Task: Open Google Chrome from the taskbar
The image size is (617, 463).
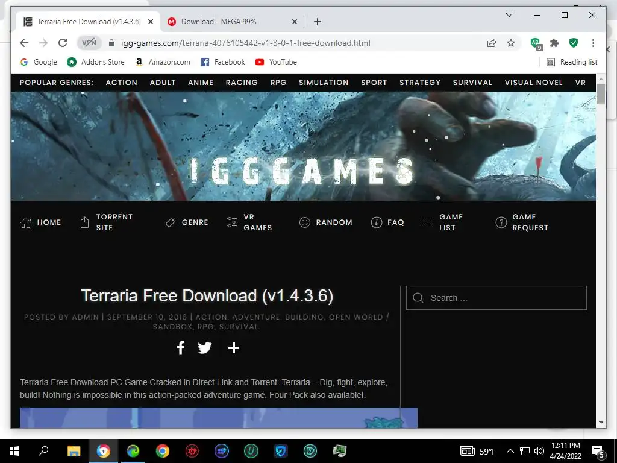Action: (162, 451)
